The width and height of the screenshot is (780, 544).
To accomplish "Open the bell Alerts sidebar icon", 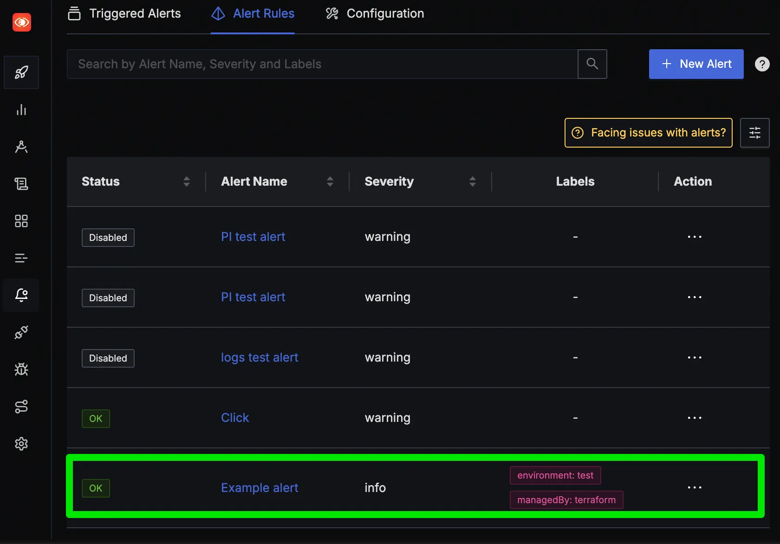I will [x=21, y=295].
